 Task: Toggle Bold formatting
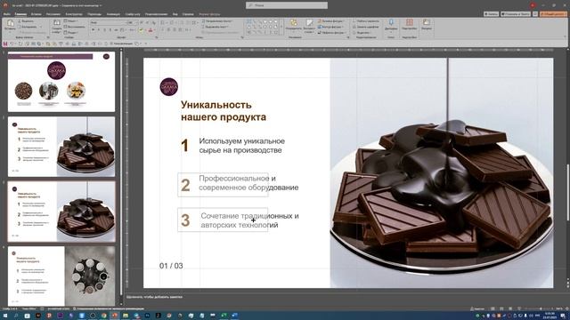93,29
